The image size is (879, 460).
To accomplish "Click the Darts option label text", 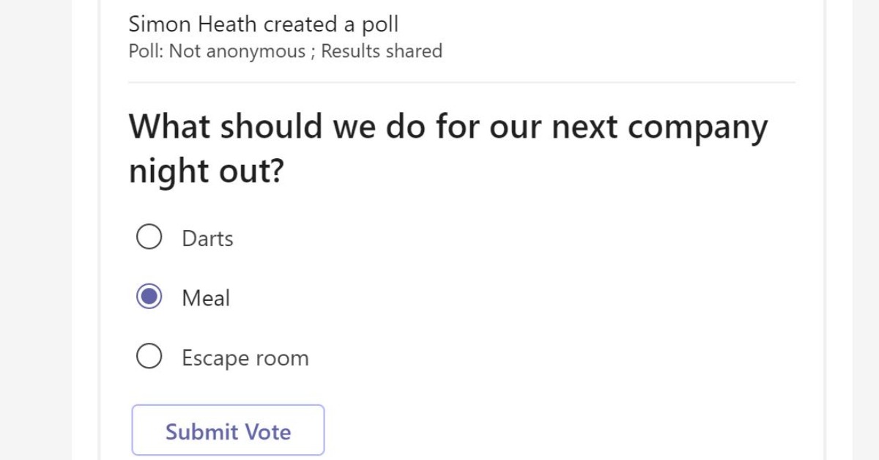I will click(x=207, y=237).
